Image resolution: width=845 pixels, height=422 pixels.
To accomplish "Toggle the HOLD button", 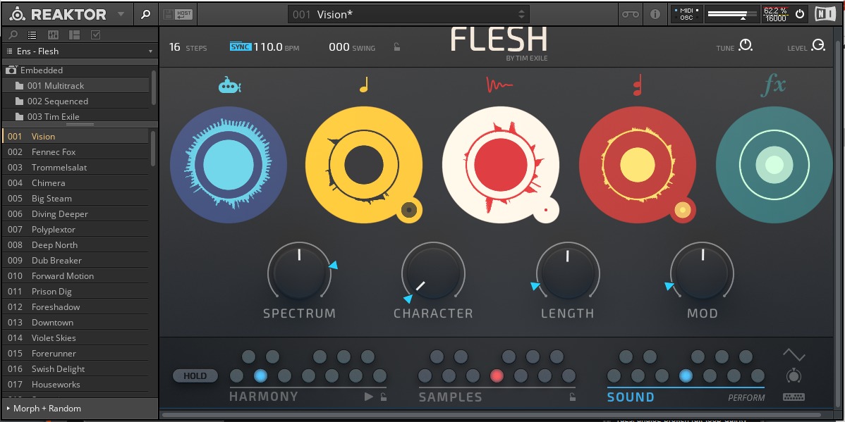I will click(195, 376).
